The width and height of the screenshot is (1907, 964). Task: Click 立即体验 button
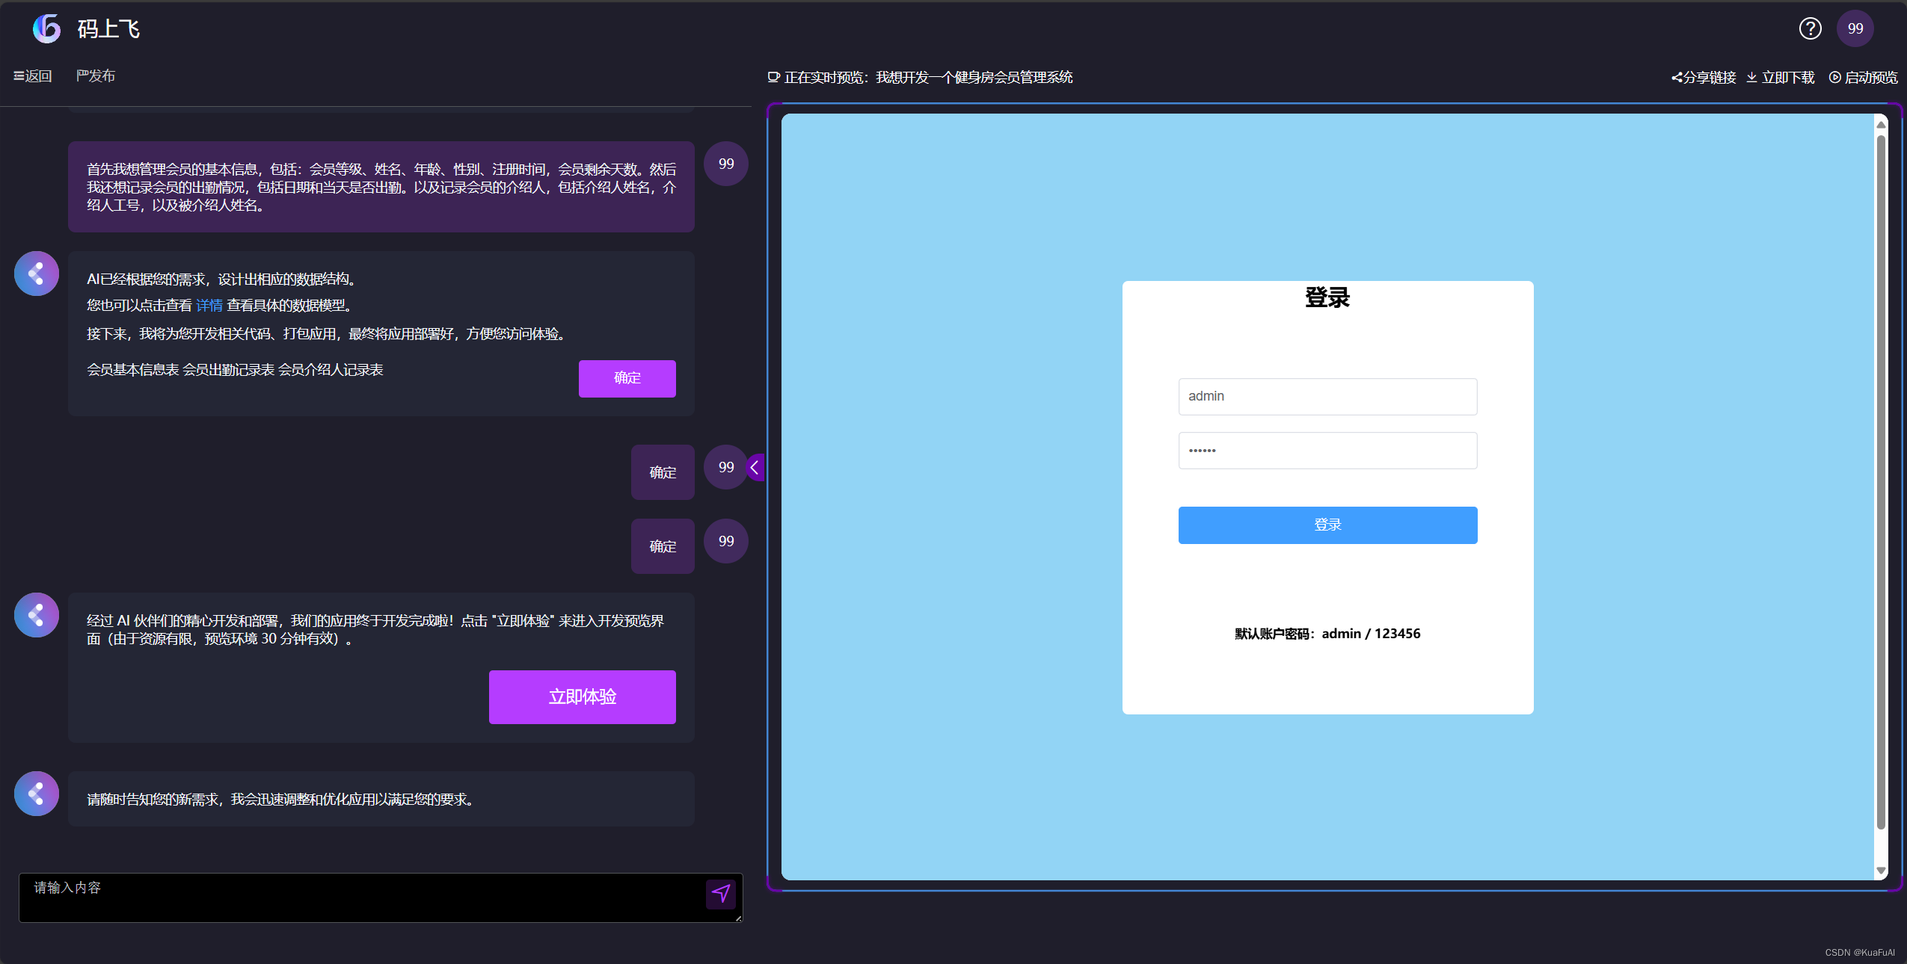(x=582, y=696)
